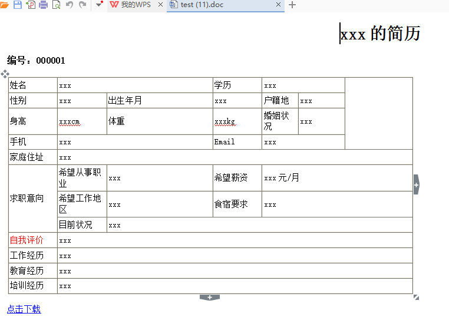This screenshot has height=320, width=449.
Task: Click the Open folder icon
Action: tap(4, 5)
